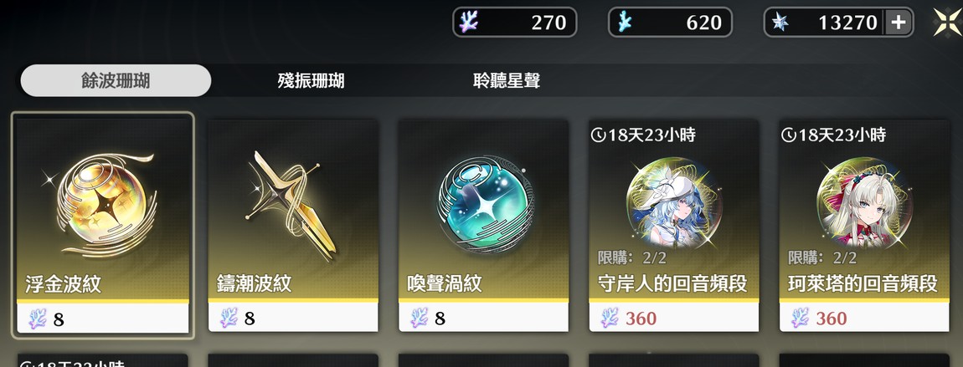Switch to the 殘振珊瑚 tab

(x=311, y=81)
